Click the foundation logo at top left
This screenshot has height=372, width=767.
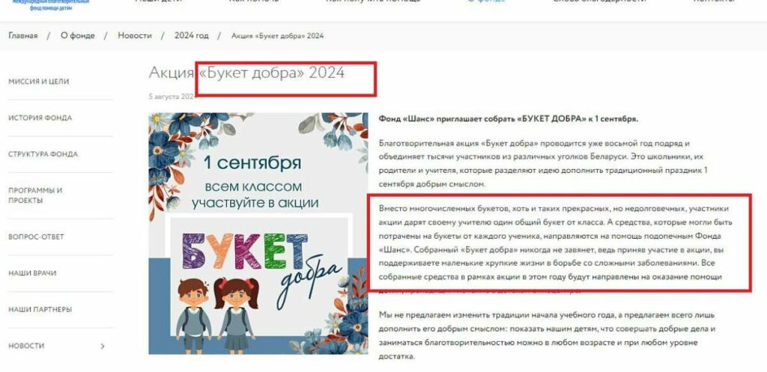point(51,5)
